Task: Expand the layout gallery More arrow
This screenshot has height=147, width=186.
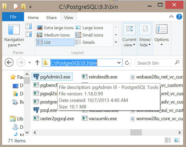Action: pos(116,42)
